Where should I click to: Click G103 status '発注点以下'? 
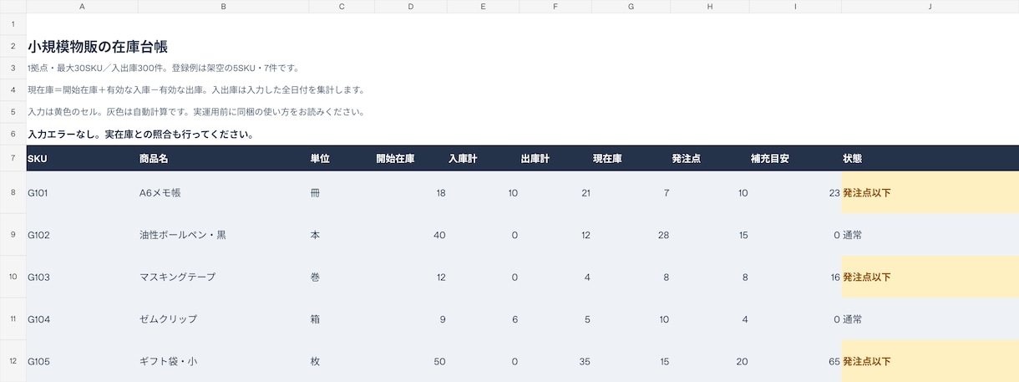point(930,277)
